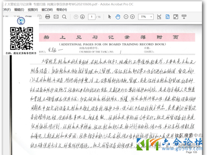Screen dimensions: 207x155
Task: Click the print icon in toolbar
Action: click(48, 17)
